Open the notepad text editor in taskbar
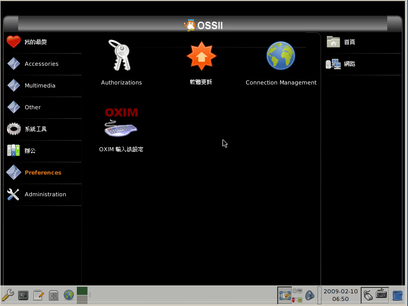 (38, 295)
